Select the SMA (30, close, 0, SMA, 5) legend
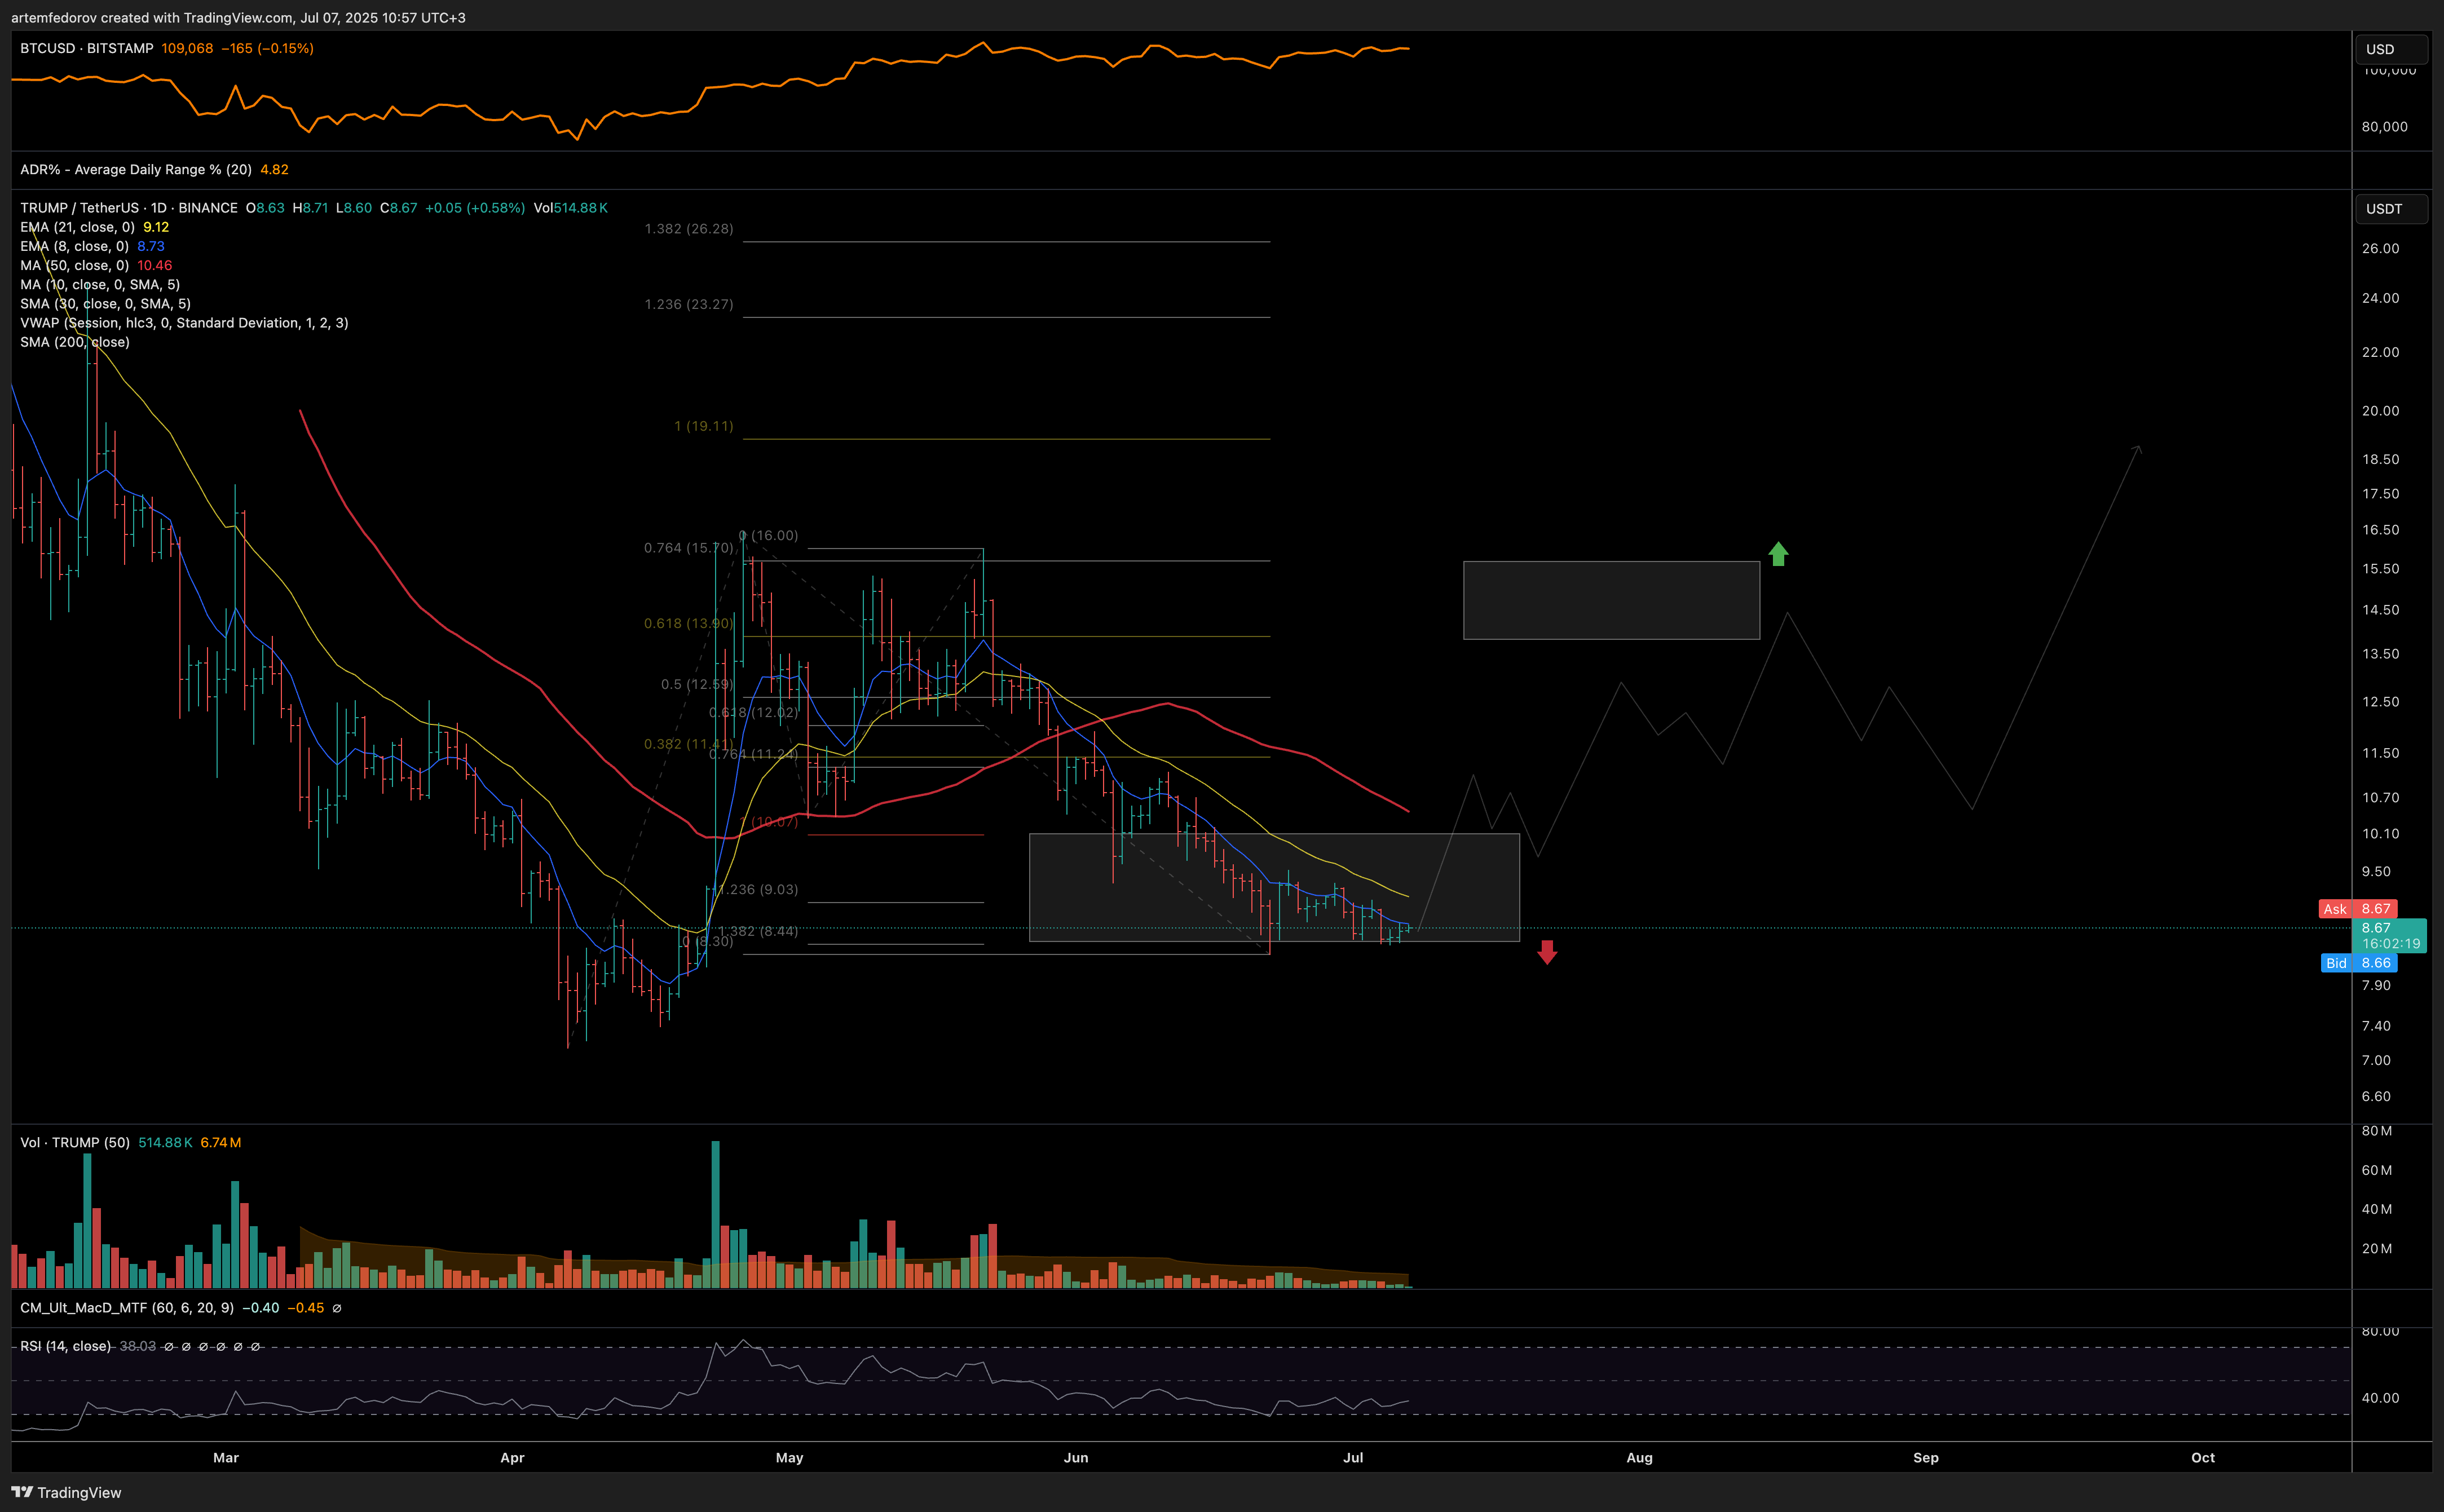Viewport: 2444px width, 1512px height. (x=105, y=304)
